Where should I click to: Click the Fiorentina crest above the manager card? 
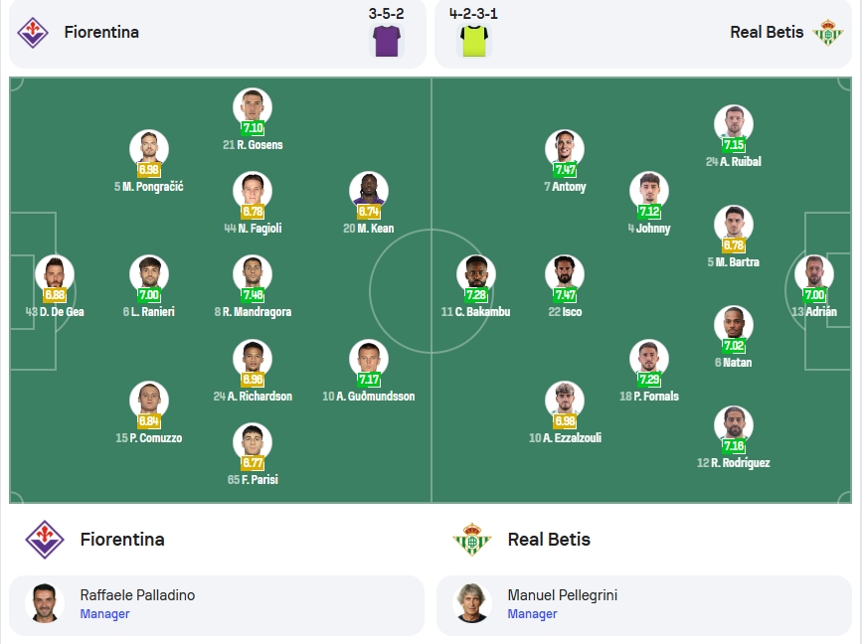coord(45,540)
